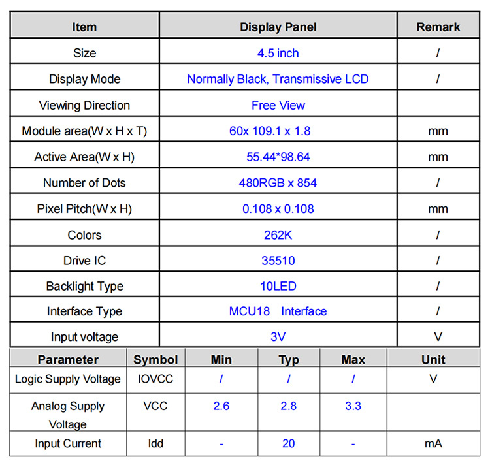This screenshot has width=490, height=463.
Task: Click the "Display Panel" column header
Action: coord(278,27)
